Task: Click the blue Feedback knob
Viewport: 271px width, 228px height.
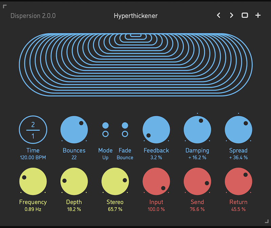Action: (156, 129)
